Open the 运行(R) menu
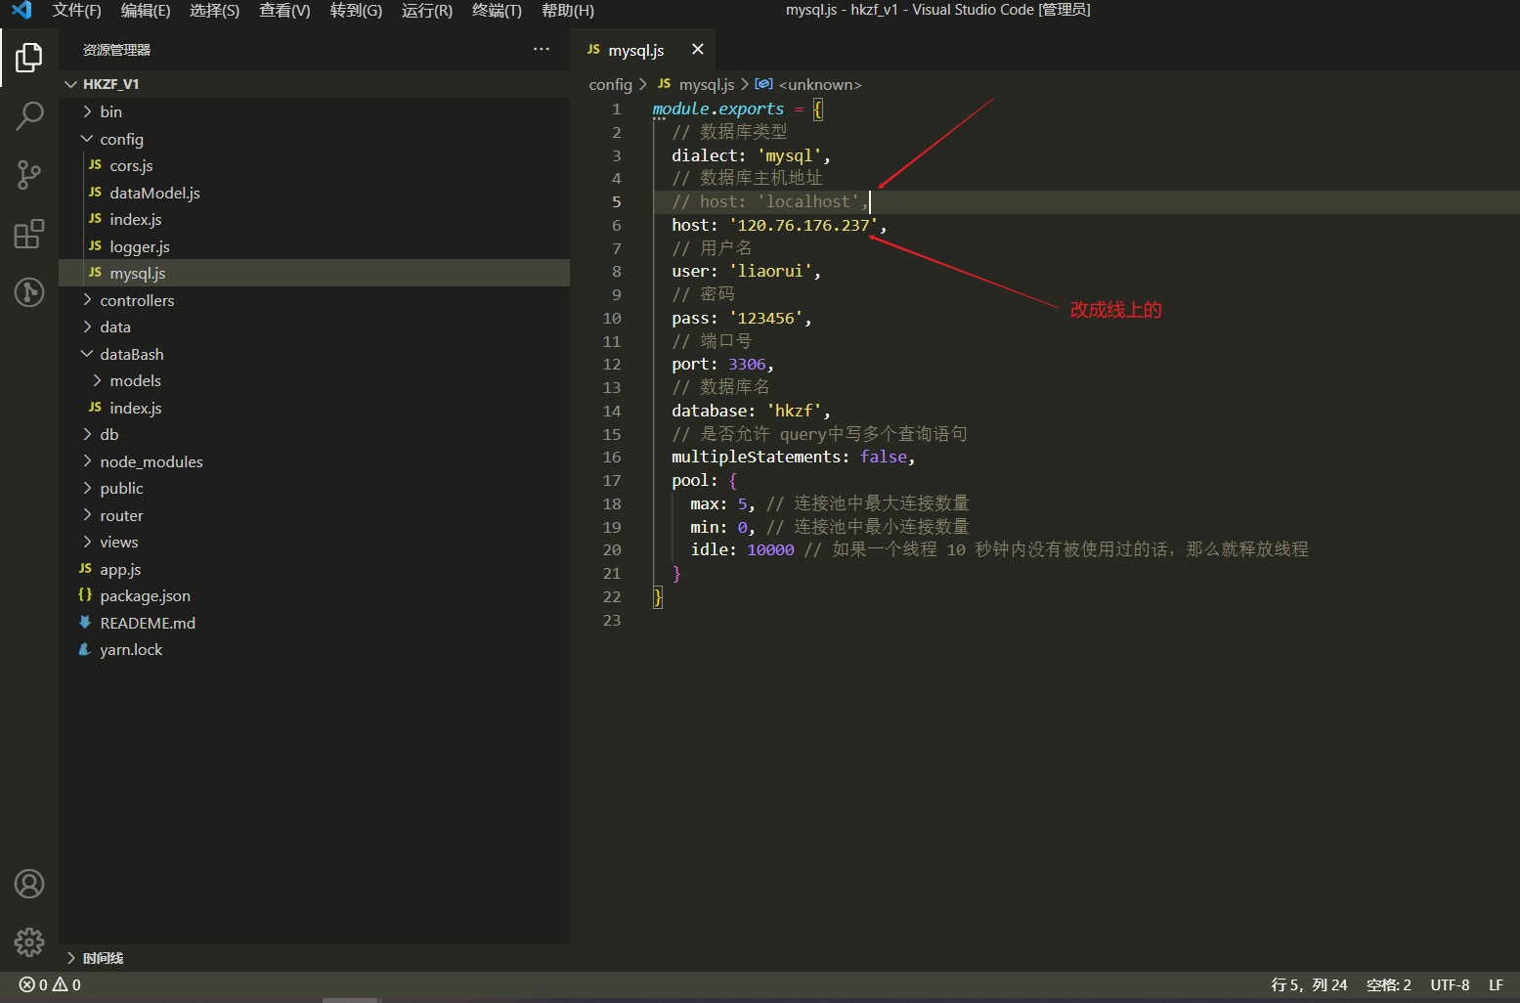The height and width of the screenshot is (1003, 1520). [x=427, y=10]
